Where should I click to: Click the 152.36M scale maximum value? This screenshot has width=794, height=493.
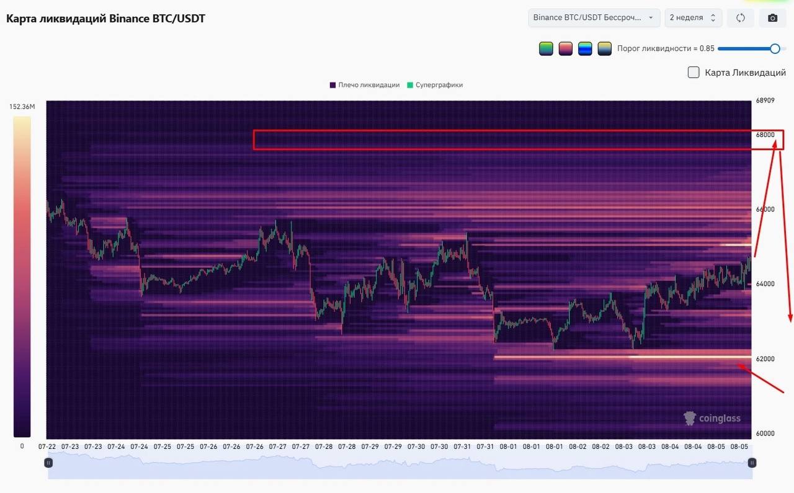[22, 107]
